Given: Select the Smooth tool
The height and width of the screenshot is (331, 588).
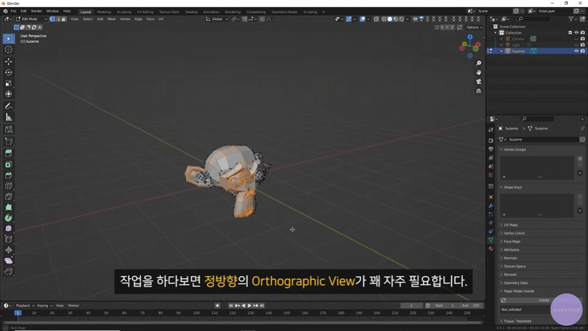Looking at the screenshot, I should pos(8,228).
